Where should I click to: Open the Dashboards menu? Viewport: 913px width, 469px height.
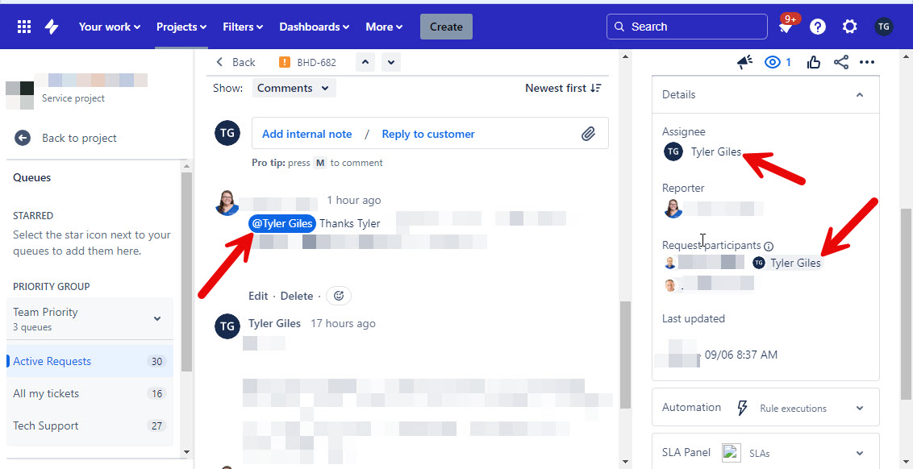[315, 27]
